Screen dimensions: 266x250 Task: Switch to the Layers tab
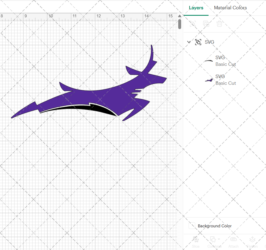pos(196,8)
